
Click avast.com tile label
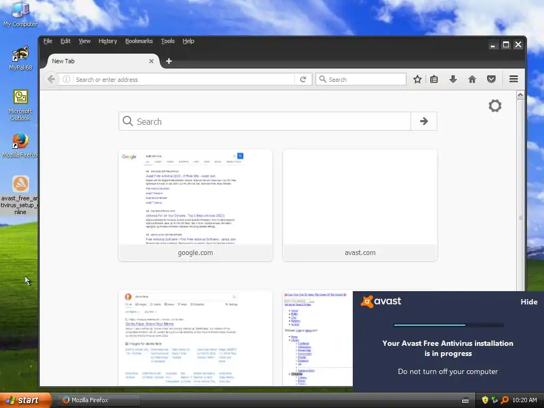[360, 252]
